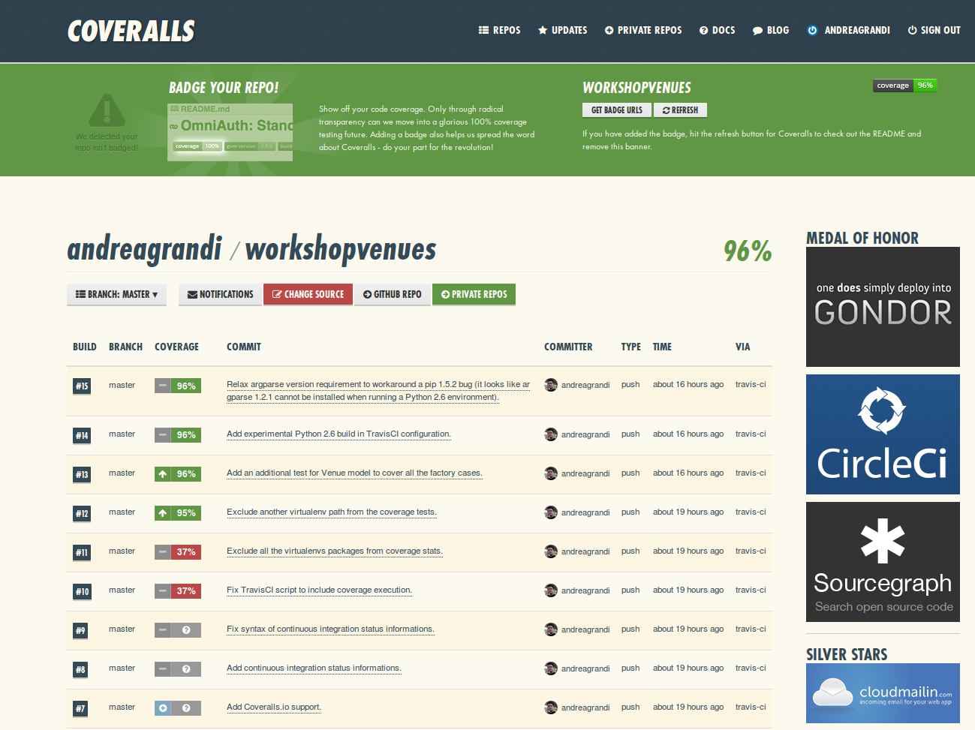Open the 'Relax argparse version requirement' commit
Screen dimensions: 975x730
[378, 391]
